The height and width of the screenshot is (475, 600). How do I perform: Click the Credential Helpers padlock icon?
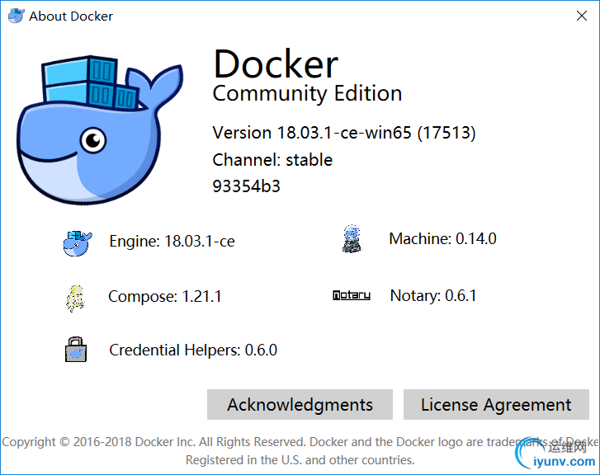click(76, 349)
